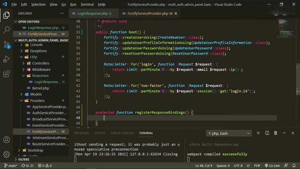Click the main* branch status item
300x169 pixels.
tap(10, 166)
